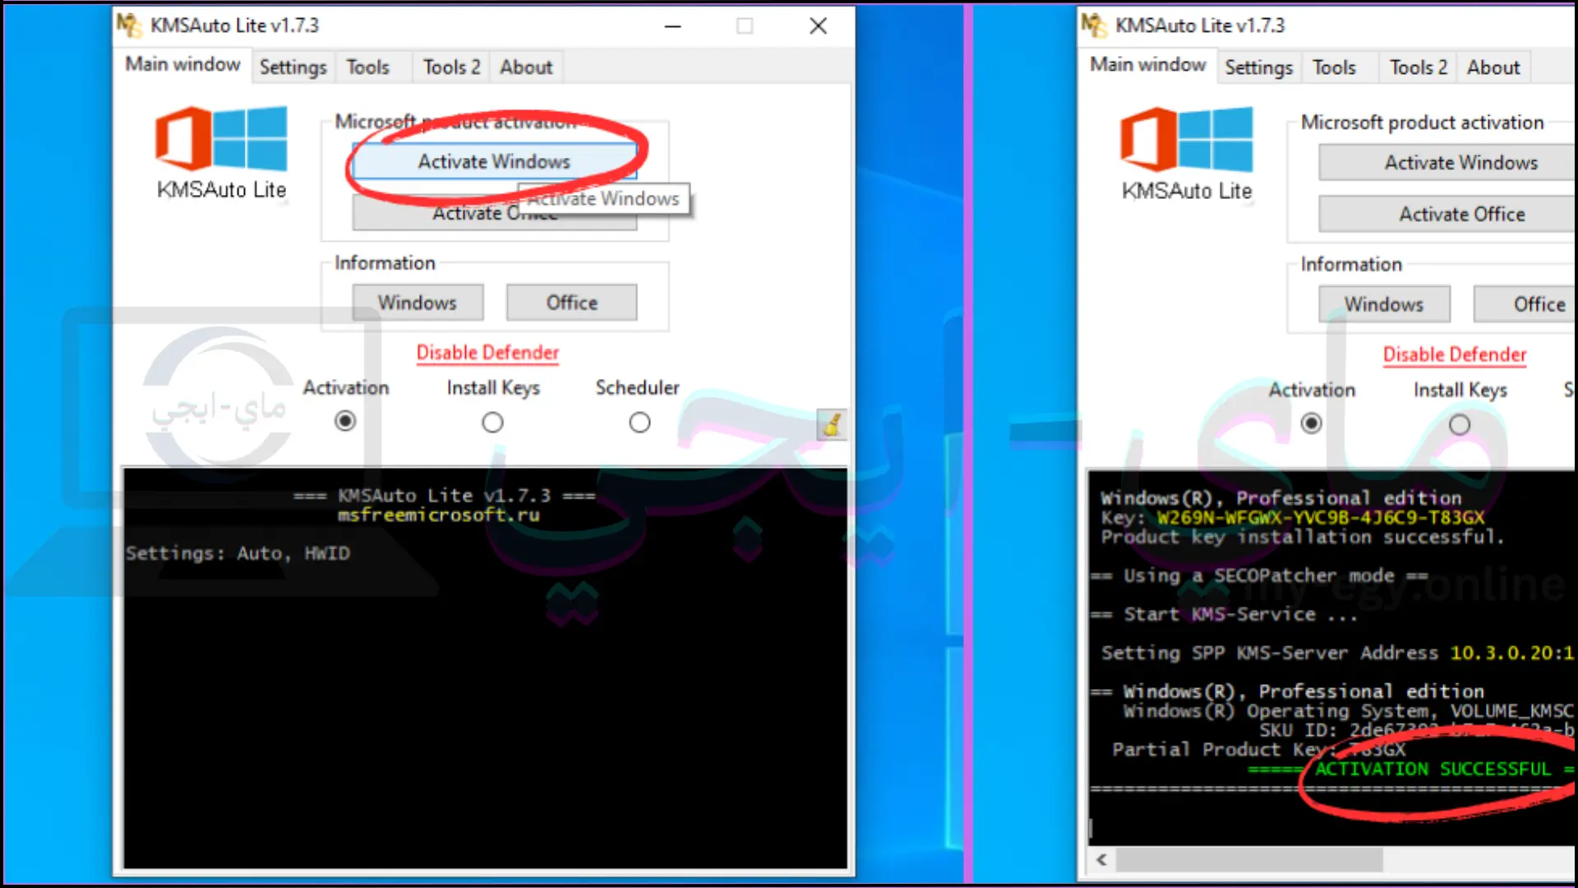Select Scheduler radio button in left window
This screenshot has width=1578, height=888.
click(639, 422)
